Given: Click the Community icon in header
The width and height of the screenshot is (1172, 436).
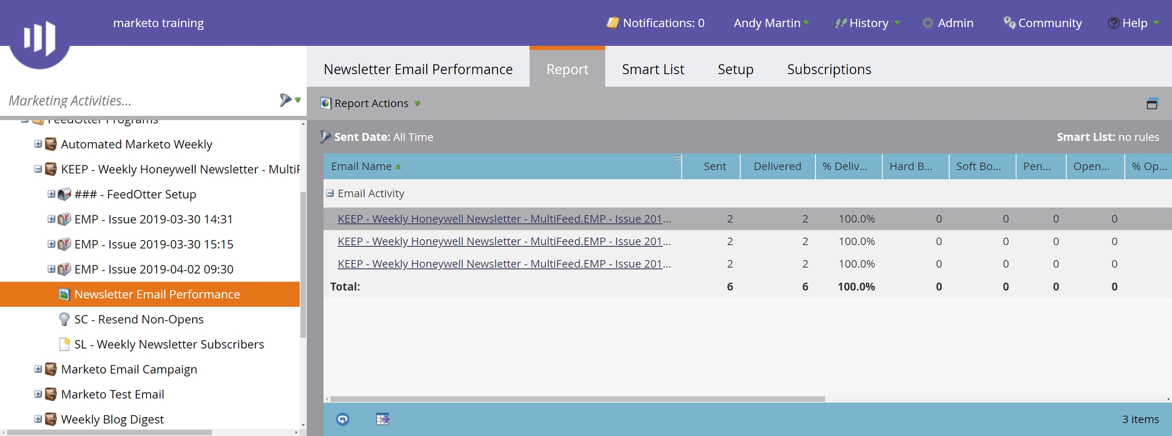Looking at the screenshot, I should [x=1008, y=23].
